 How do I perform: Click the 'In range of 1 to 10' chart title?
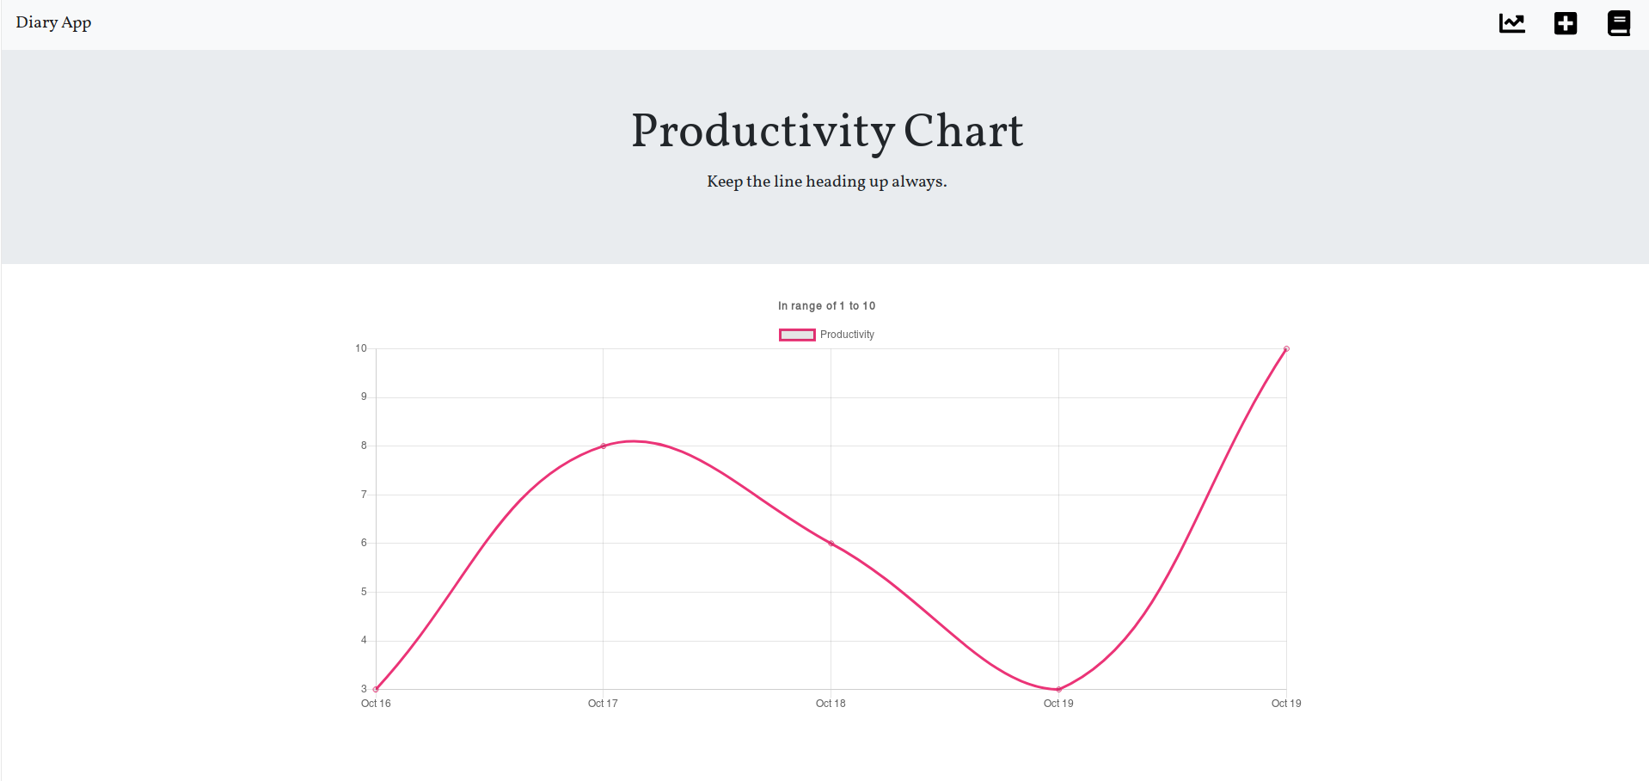pyautogui.click(x=826, y=305)
